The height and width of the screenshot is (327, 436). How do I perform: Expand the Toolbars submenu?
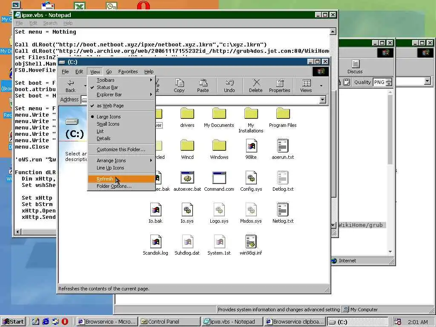pos(121,80)
